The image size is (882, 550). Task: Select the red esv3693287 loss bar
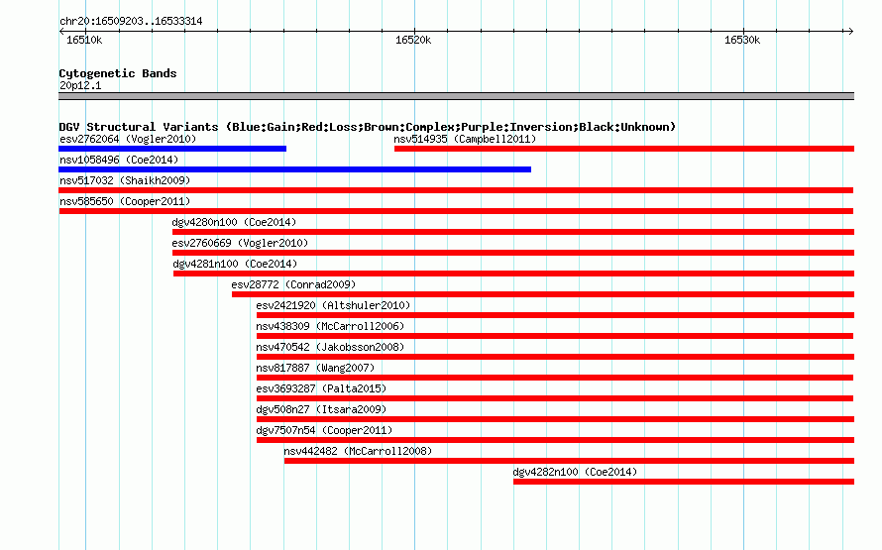point(555,398)
